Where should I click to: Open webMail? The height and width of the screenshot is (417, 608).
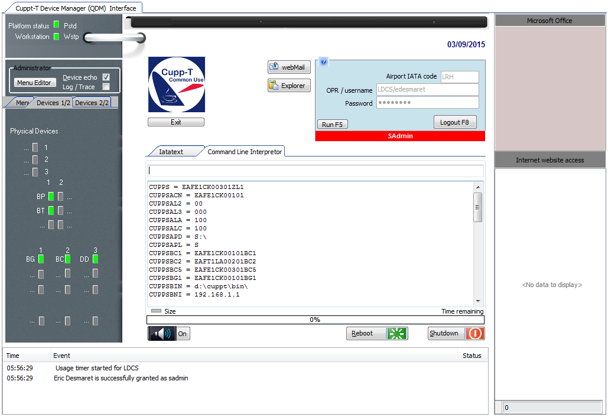pos(290,67)
